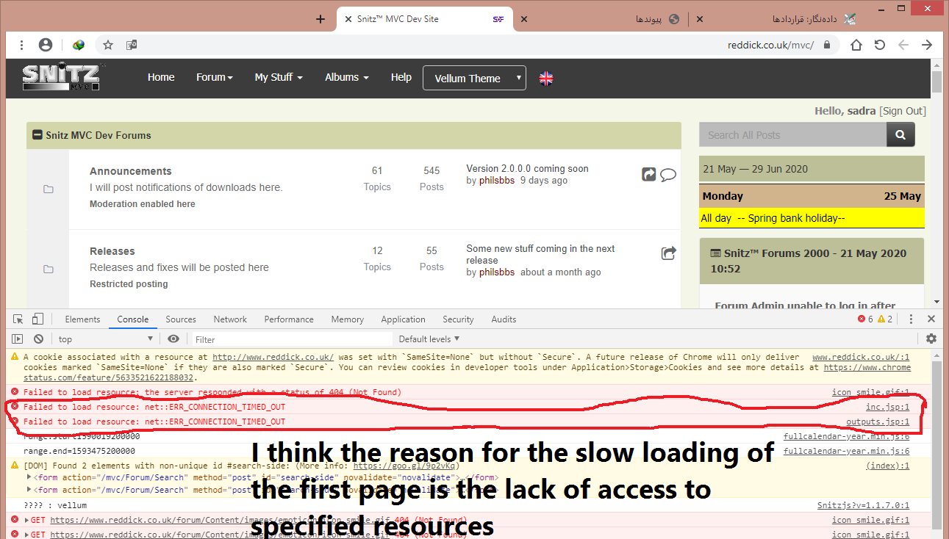949x539 pixels.
Task: Click the Sign Out link
Action: pyautogui.click(x=903, y=112)
